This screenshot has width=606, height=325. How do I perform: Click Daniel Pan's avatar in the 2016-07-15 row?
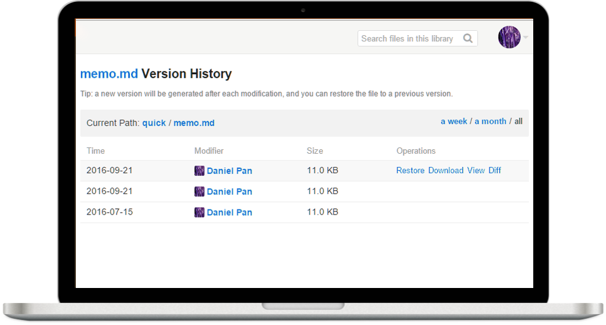coord(199,212)
